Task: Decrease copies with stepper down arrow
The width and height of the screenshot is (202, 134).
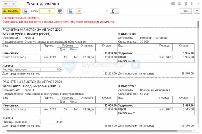Action: [53, 12]
